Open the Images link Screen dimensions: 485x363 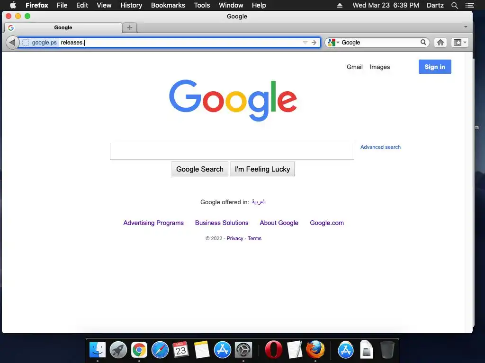coord(380,67)
